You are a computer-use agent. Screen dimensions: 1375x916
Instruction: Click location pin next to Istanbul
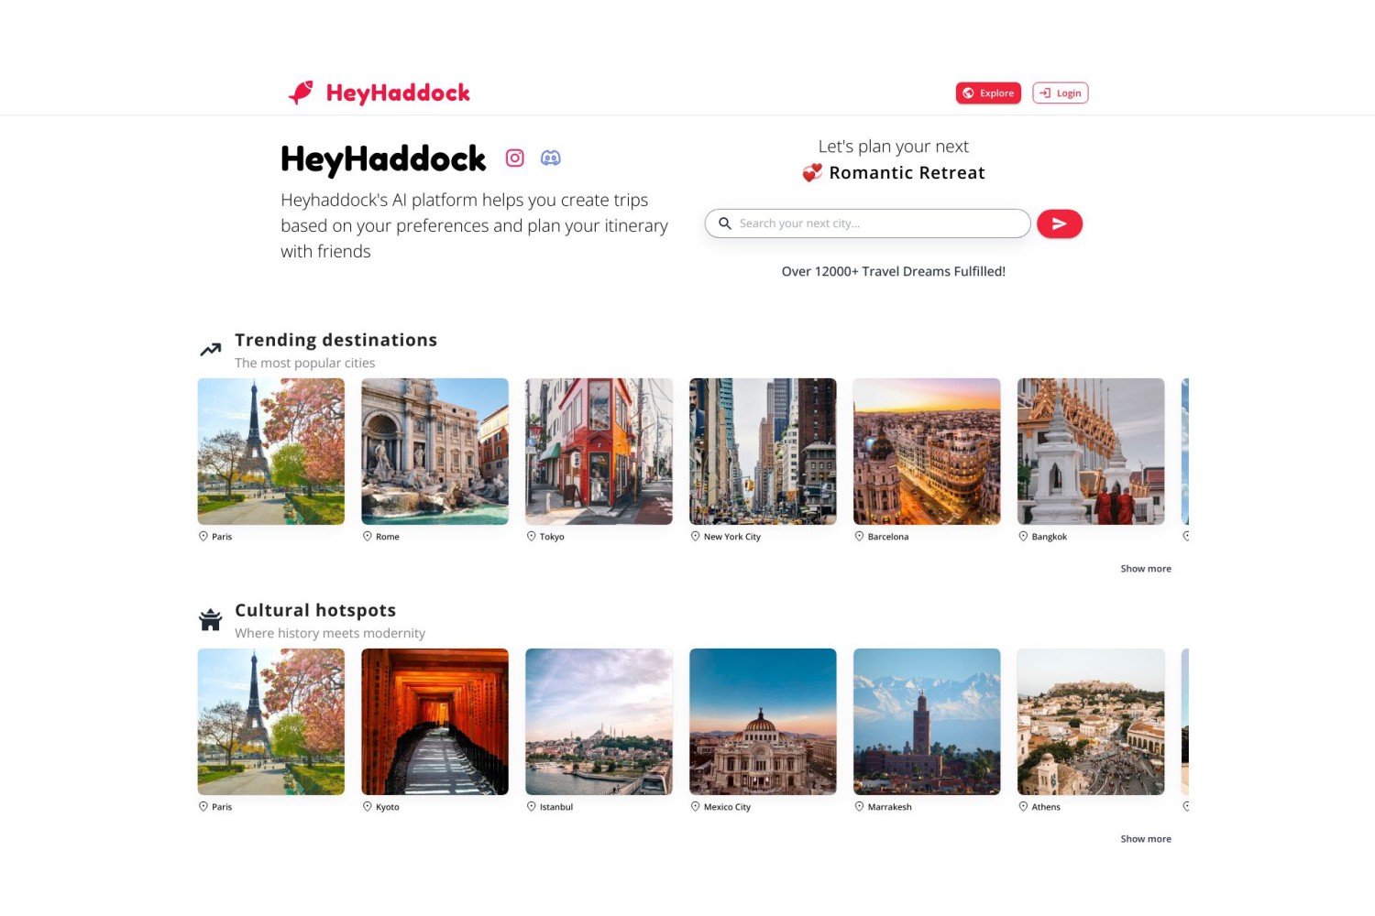click(x=532, y=807)
